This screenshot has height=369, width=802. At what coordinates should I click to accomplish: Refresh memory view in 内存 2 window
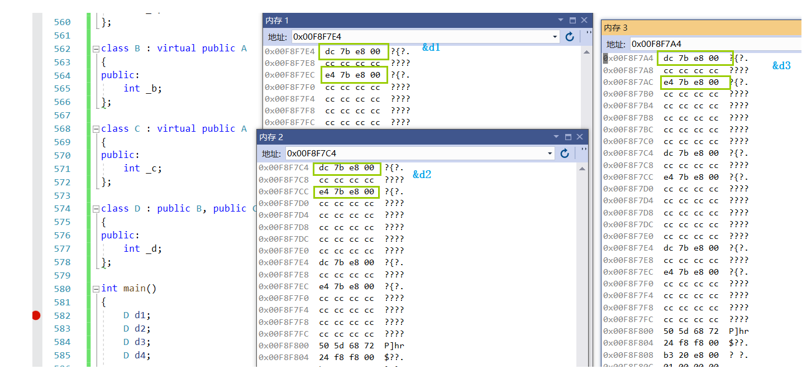(x=565, y=153)
